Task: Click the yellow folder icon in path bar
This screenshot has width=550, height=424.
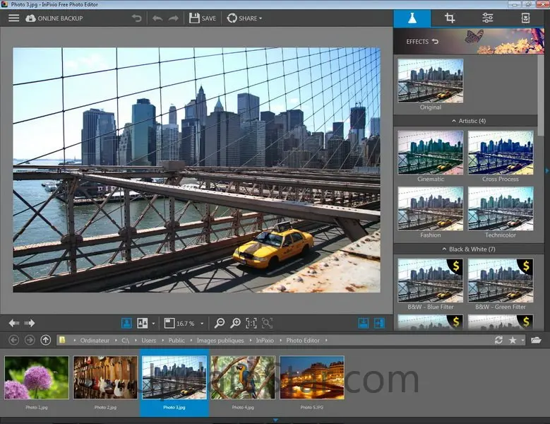Action: click(x=62, y=340)
